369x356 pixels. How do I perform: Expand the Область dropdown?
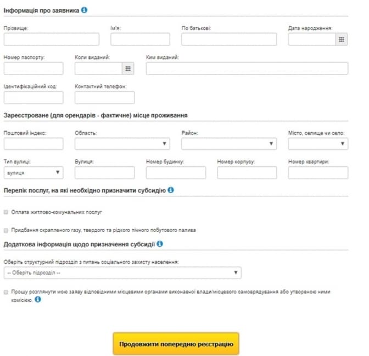click(122, 144)
